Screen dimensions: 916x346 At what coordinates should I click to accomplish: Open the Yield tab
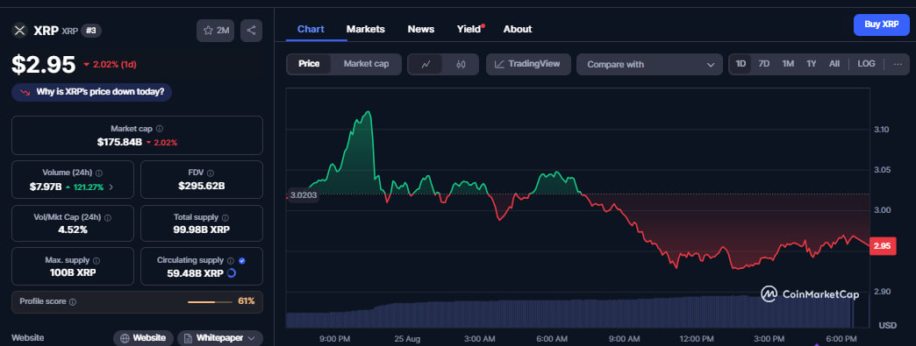tap(469, 29)
